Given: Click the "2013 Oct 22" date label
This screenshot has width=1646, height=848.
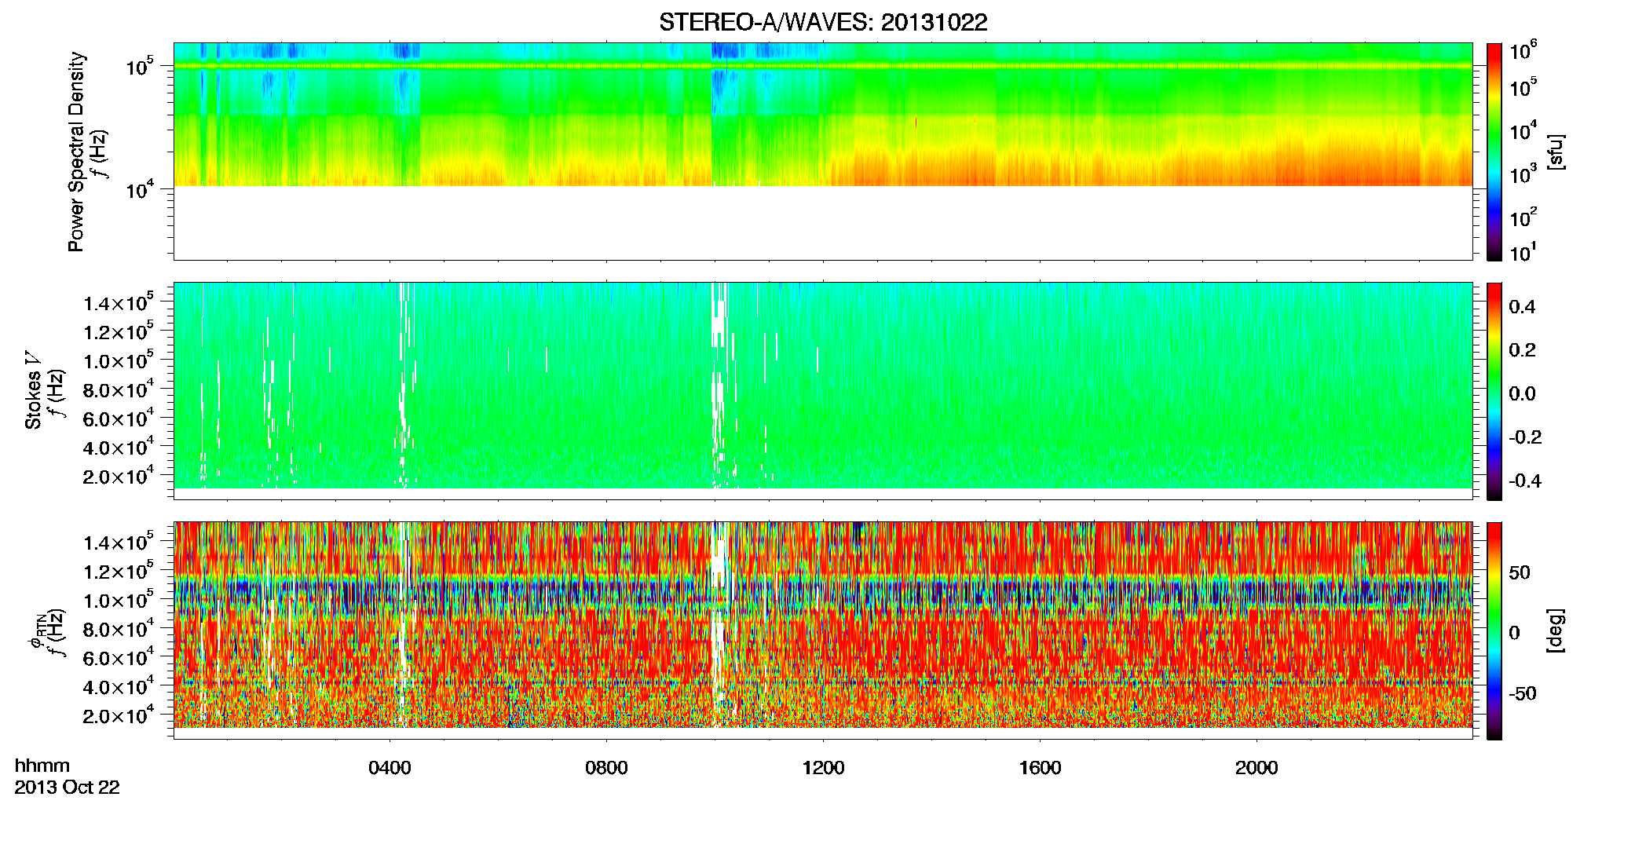Looking at the screenshot, I should pyautogui.click(x=68, y=788).
